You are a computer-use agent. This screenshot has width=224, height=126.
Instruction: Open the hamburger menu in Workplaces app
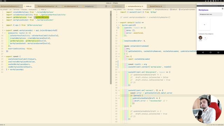(223, 9)
